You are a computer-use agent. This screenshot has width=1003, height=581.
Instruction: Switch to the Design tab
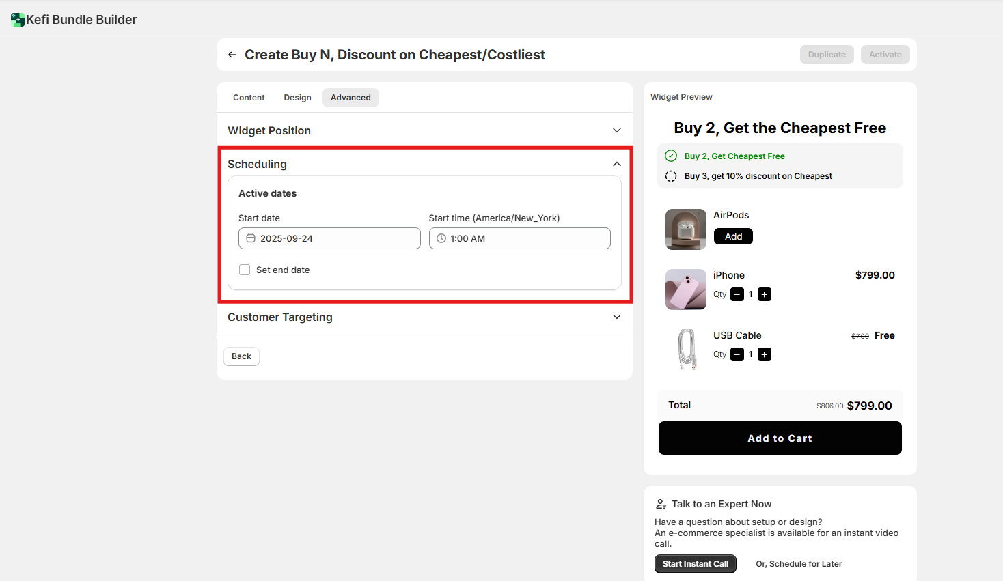(297, 98)
